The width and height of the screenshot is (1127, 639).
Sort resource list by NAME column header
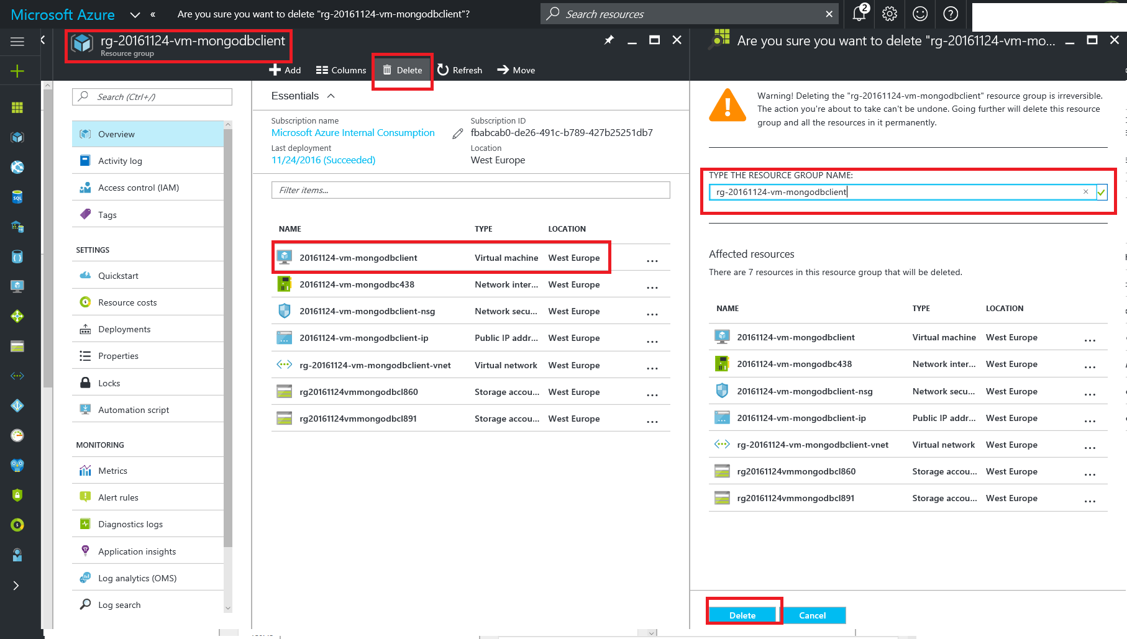[290, 229]
